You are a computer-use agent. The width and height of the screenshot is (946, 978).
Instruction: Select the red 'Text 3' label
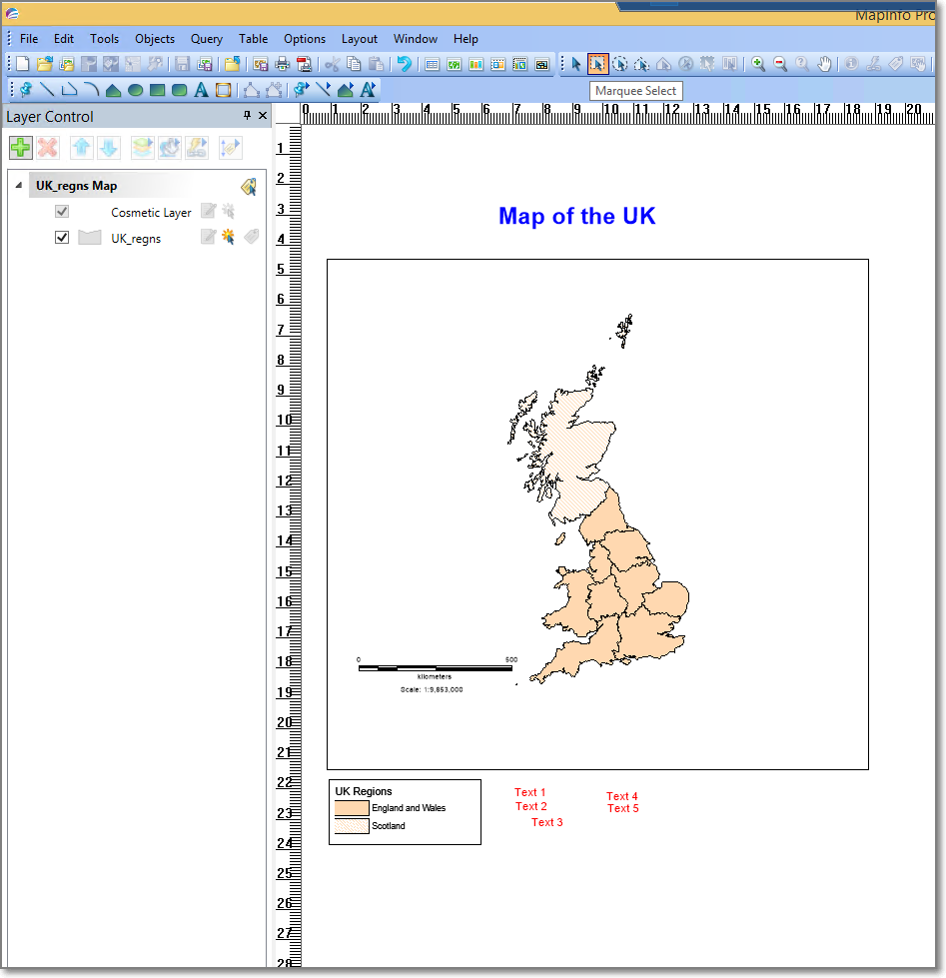tap(546, 822)
